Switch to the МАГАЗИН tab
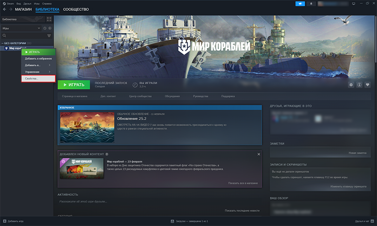The image size is (377, 226). pos(23,9)
